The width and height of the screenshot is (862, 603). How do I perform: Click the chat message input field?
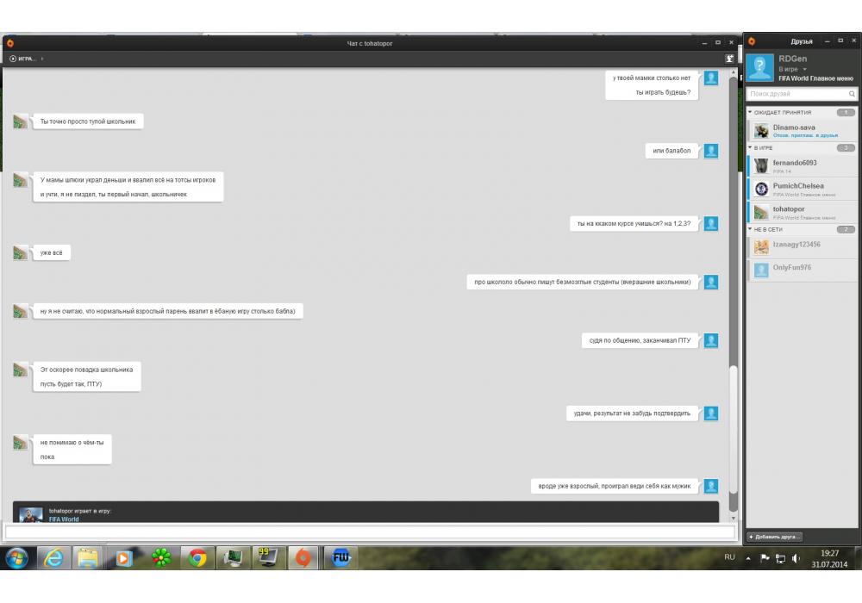point(370,532)
